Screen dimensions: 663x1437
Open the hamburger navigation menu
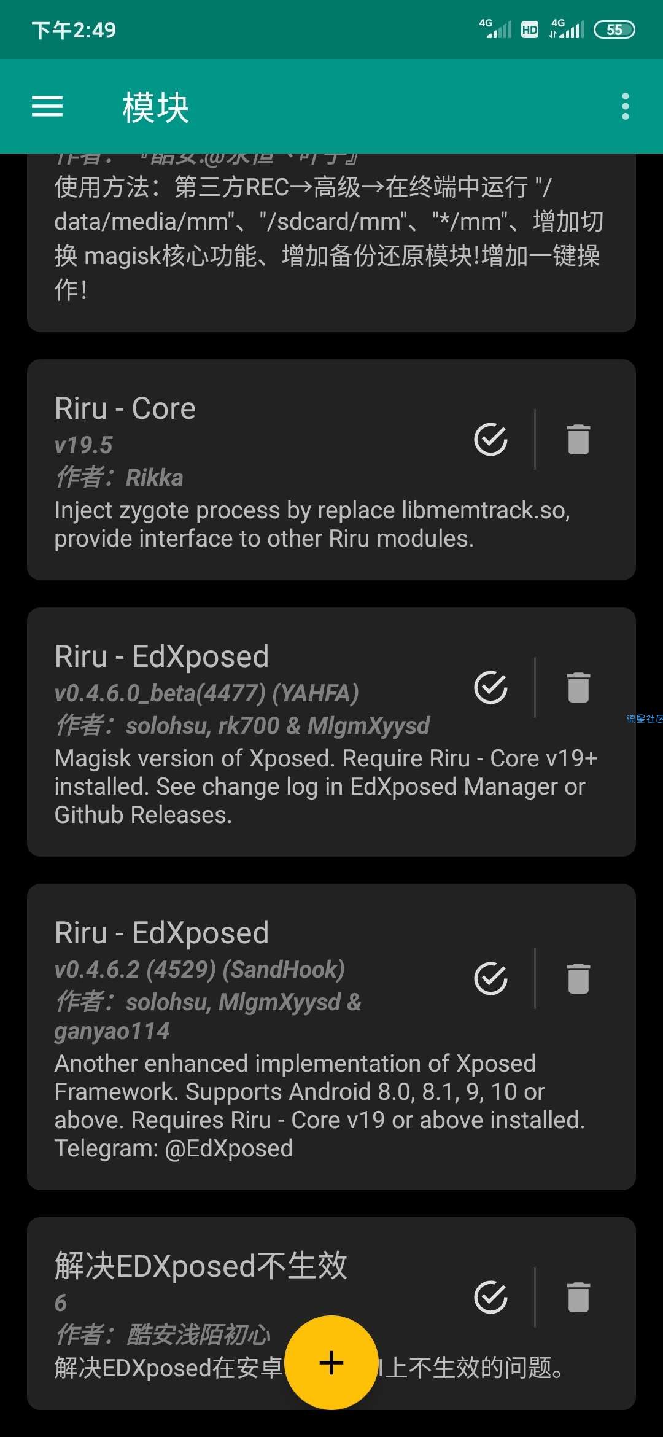pyautogui.click(x=47, y=106)
